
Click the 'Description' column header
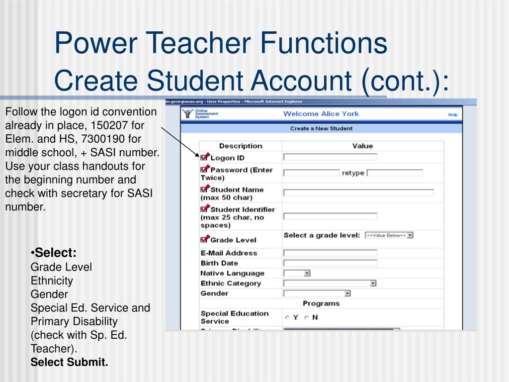pyautogui.click(x=241, y=146)
